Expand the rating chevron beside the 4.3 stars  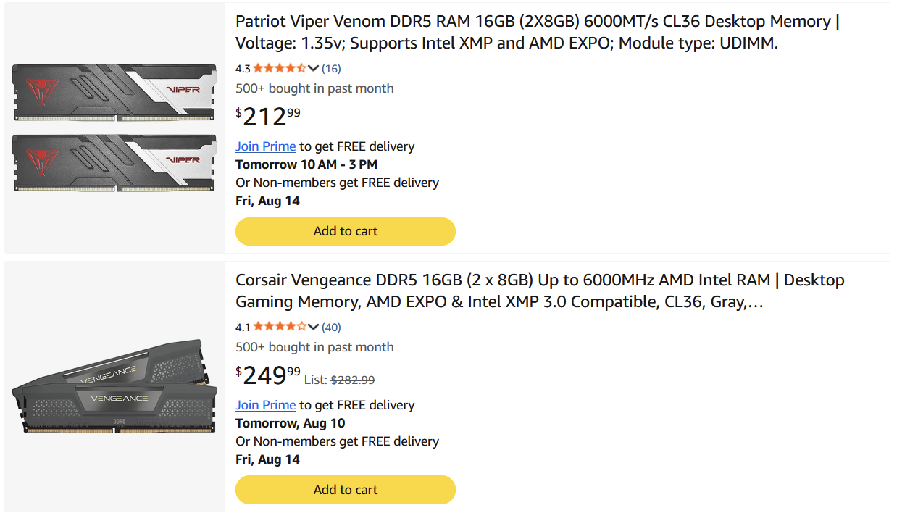(313, 69)
